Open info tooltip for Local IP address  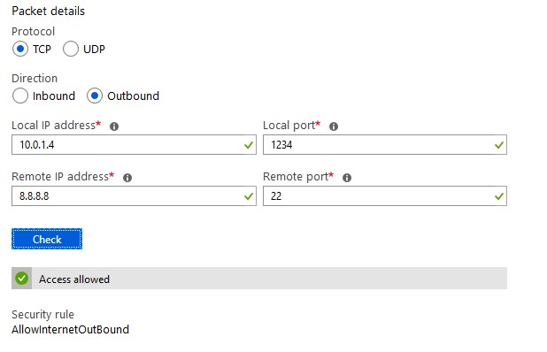coord(114,126)
